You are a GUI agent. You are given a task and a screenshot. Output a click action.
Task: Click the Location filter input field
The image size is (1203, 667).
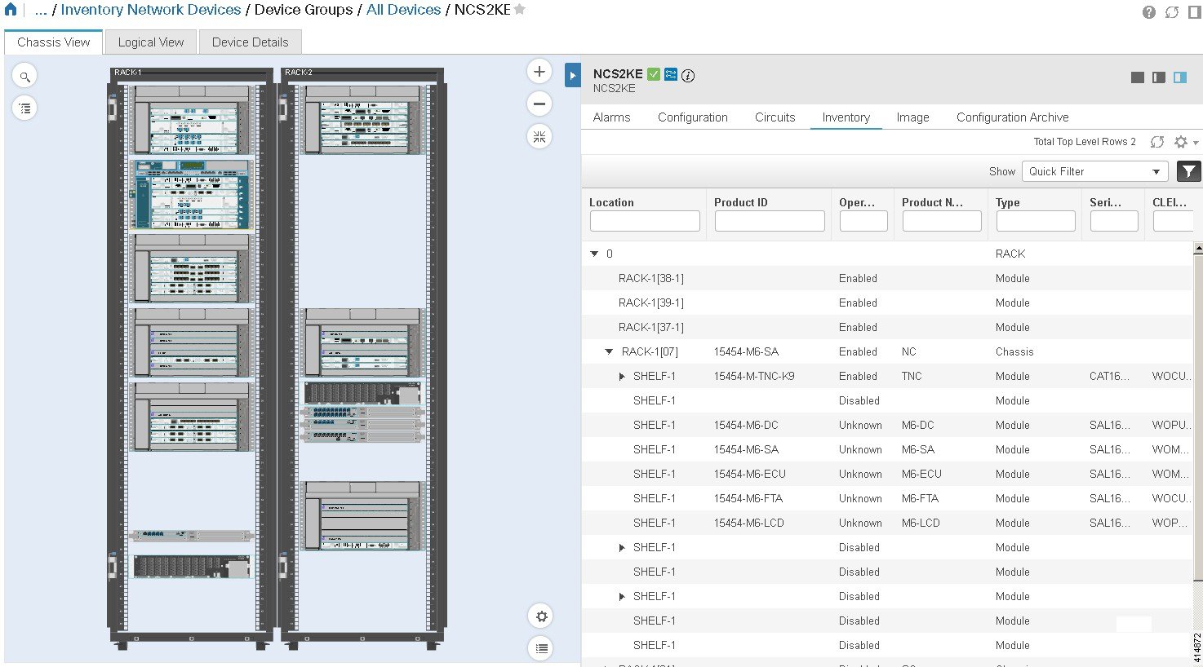click(x=645, y=221)
